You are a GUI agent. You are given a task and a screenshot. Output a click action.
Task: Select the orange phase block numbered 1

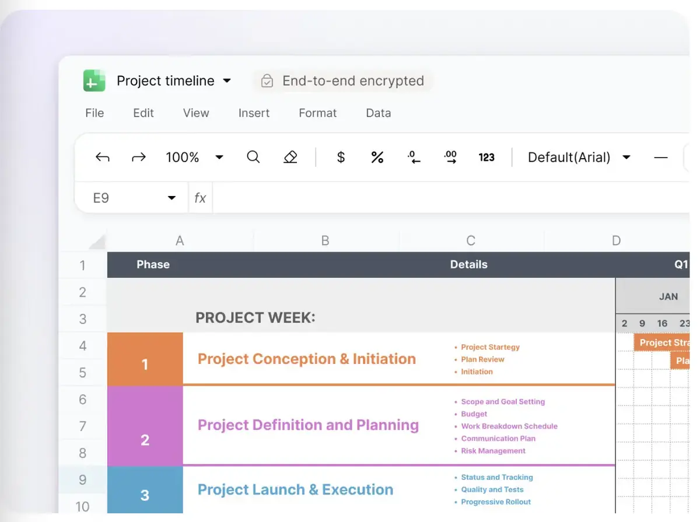pos(145,359)
